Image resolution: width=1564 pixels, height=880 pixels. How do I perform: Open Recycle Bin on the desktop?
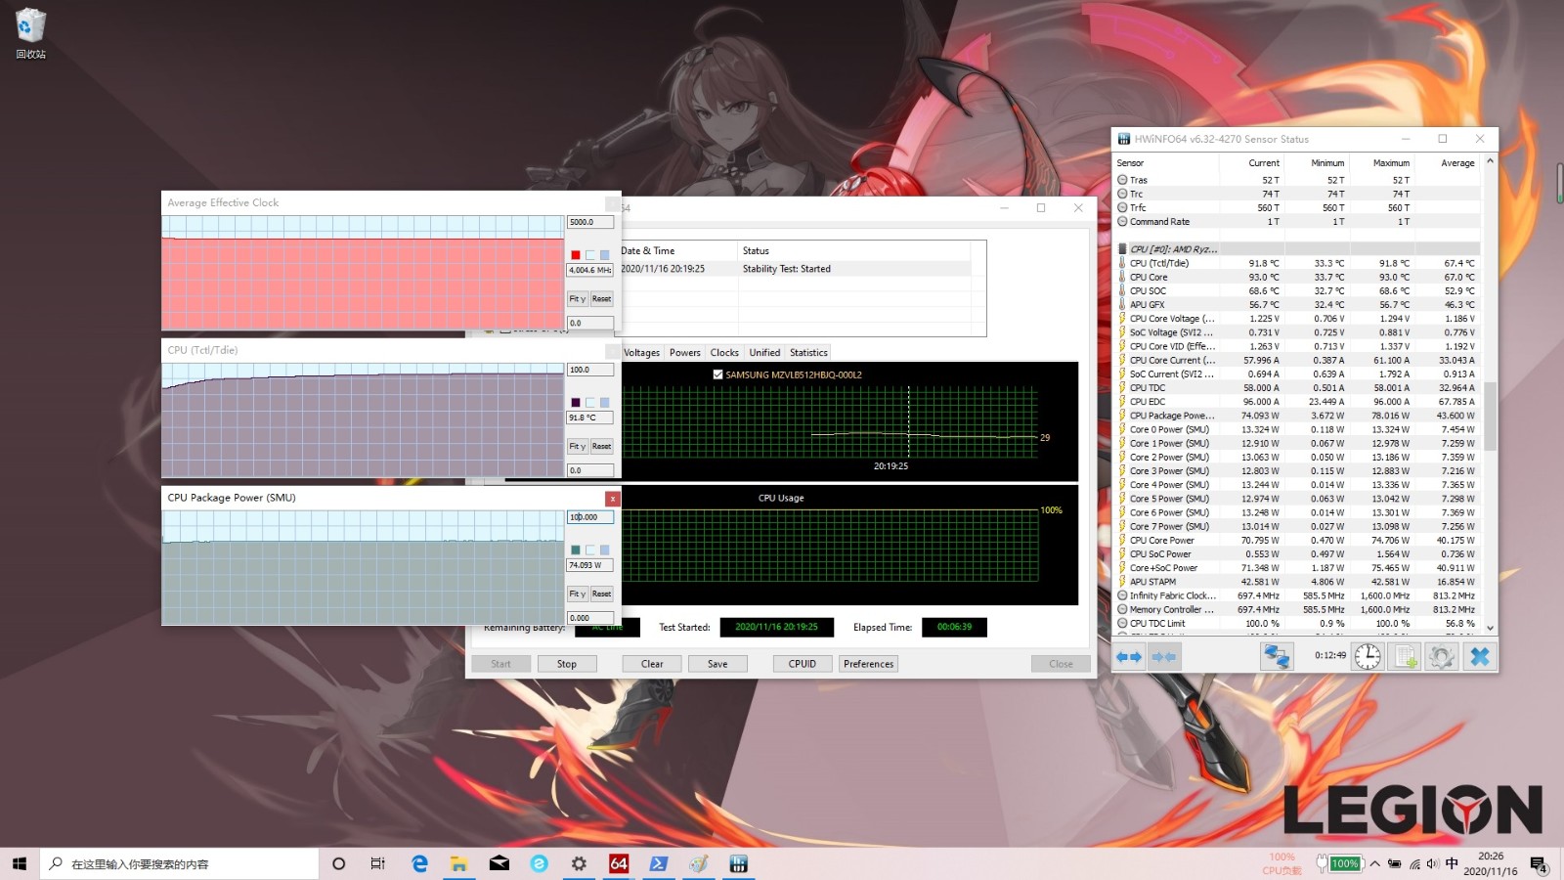pyautogui.click(x=30, y=33)
